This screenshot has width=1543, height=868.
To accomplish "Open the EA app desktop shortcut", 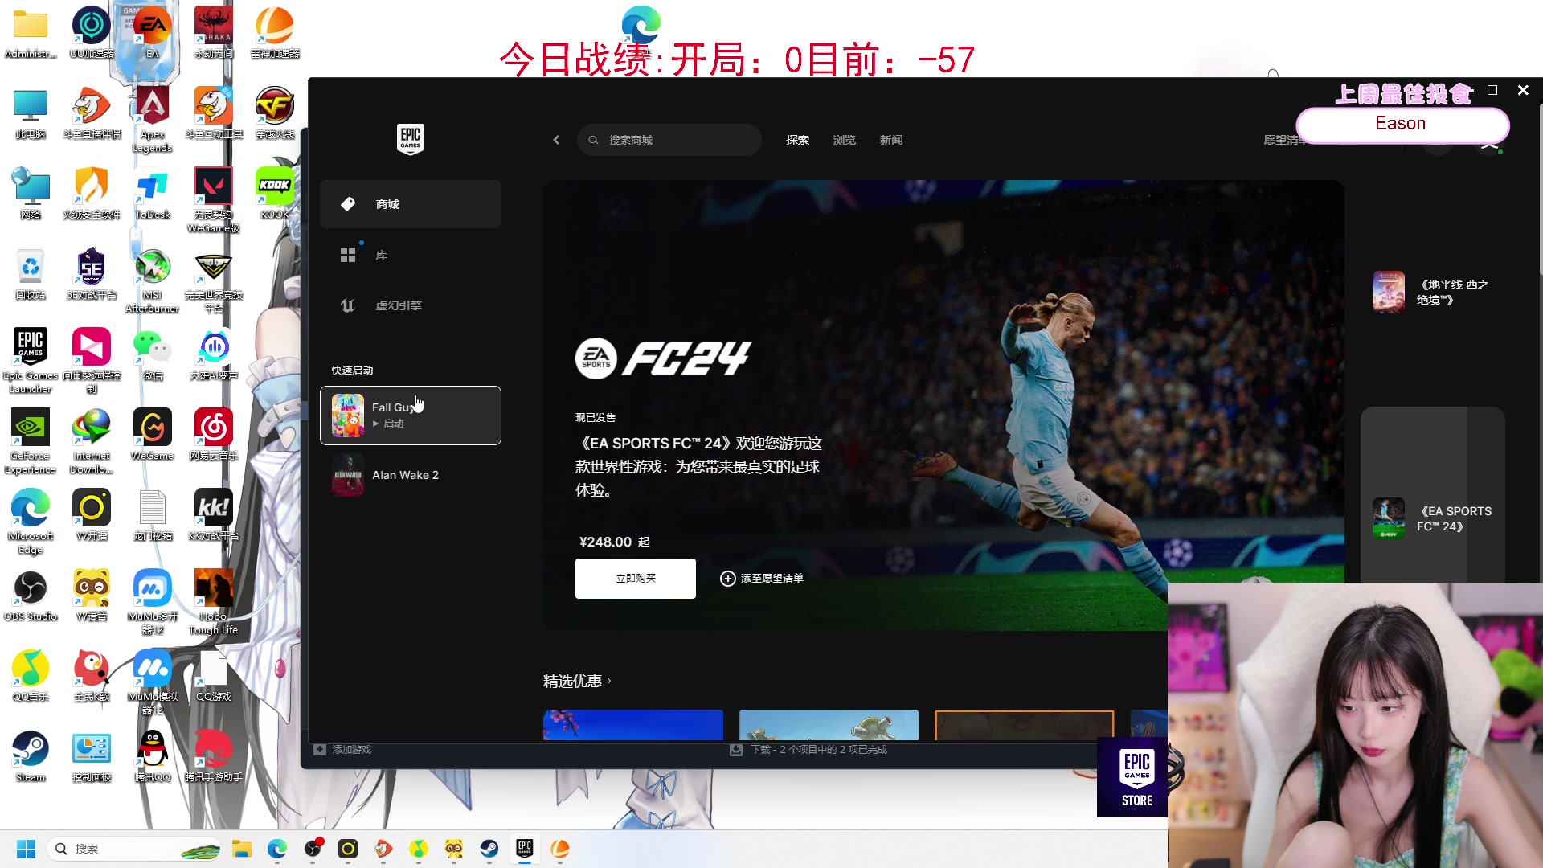I will pyautogui.click(x=152, y=34).
